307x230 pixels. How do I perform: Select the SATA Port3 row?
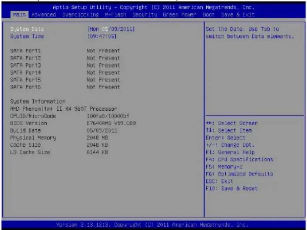coord(65,65)
